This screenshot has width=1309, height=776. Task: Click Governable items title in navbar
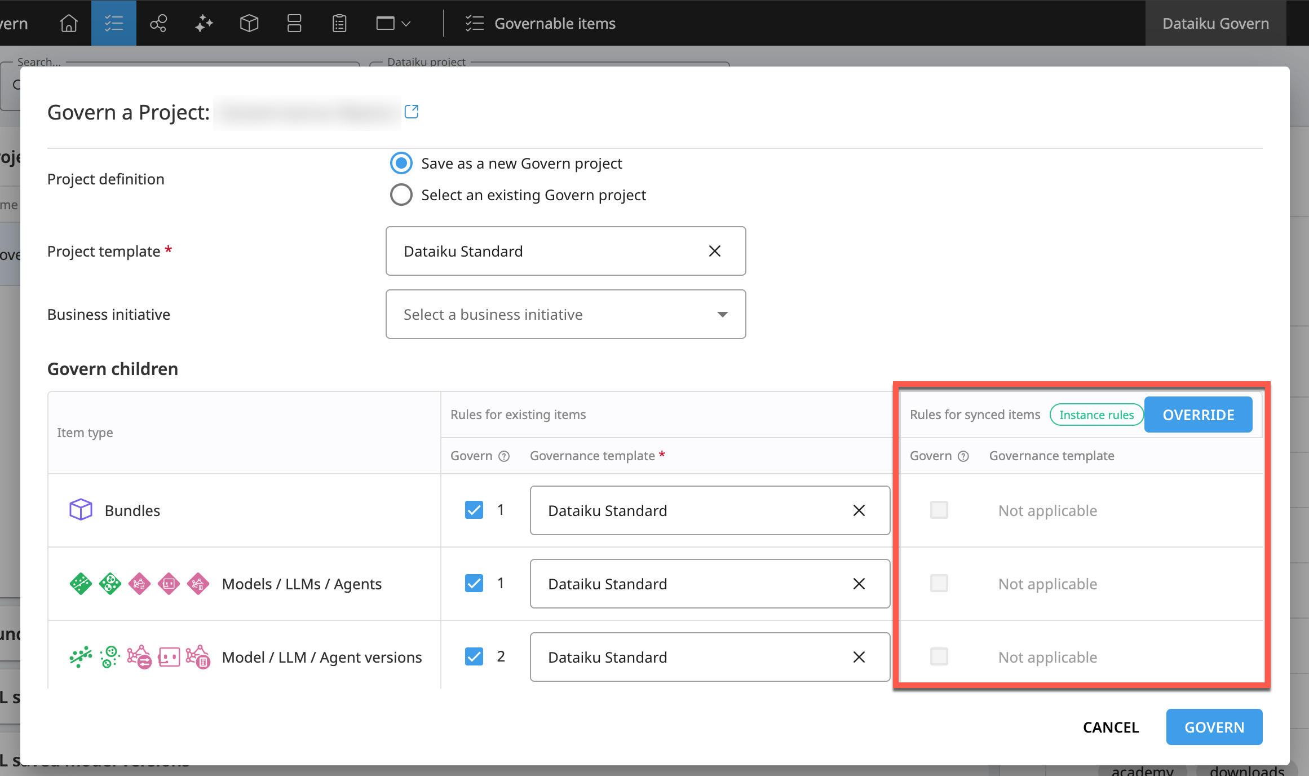point(555,23)
